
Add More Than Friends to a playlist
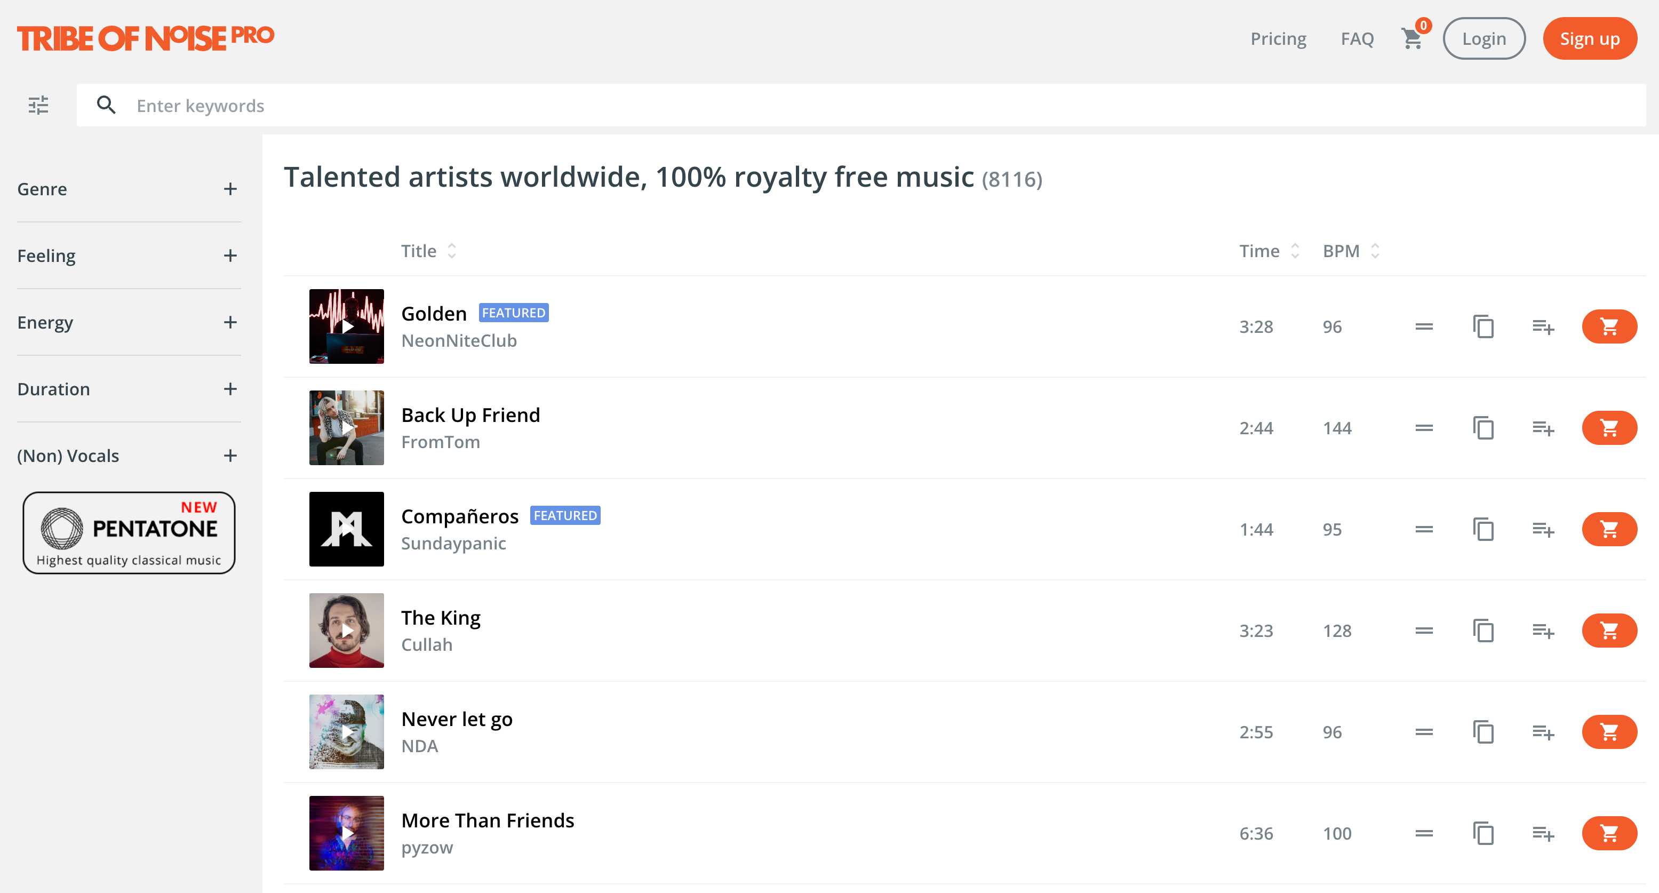point(1543,834)
